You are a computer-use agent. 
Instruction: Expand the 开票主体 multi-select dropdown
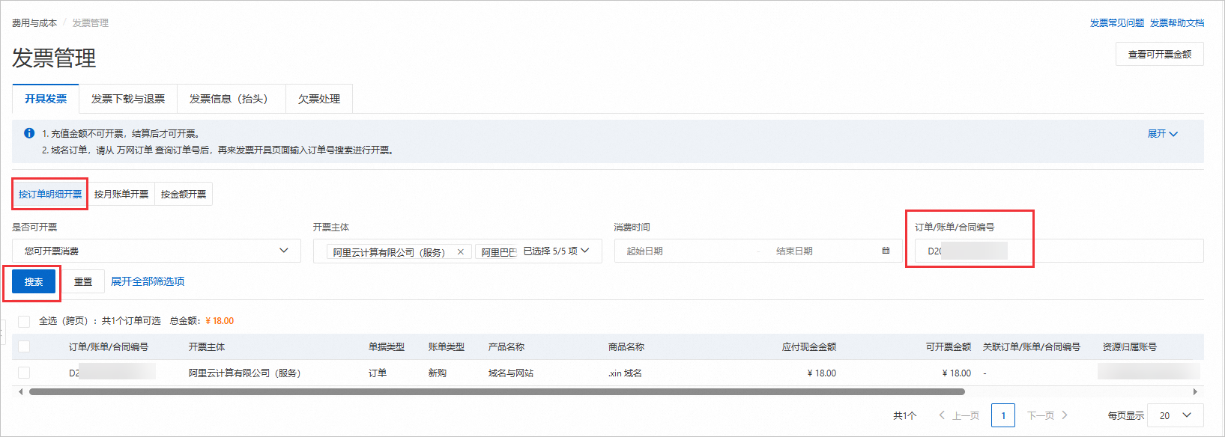(x=584, y=251)
